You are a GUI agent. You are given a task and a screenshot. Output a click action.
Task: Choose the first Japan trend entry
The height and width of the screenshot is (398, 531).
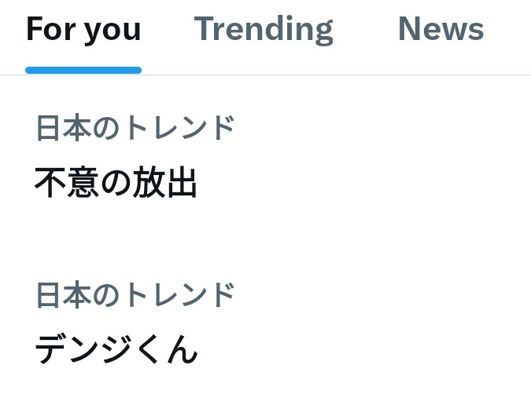click(266, 159)
